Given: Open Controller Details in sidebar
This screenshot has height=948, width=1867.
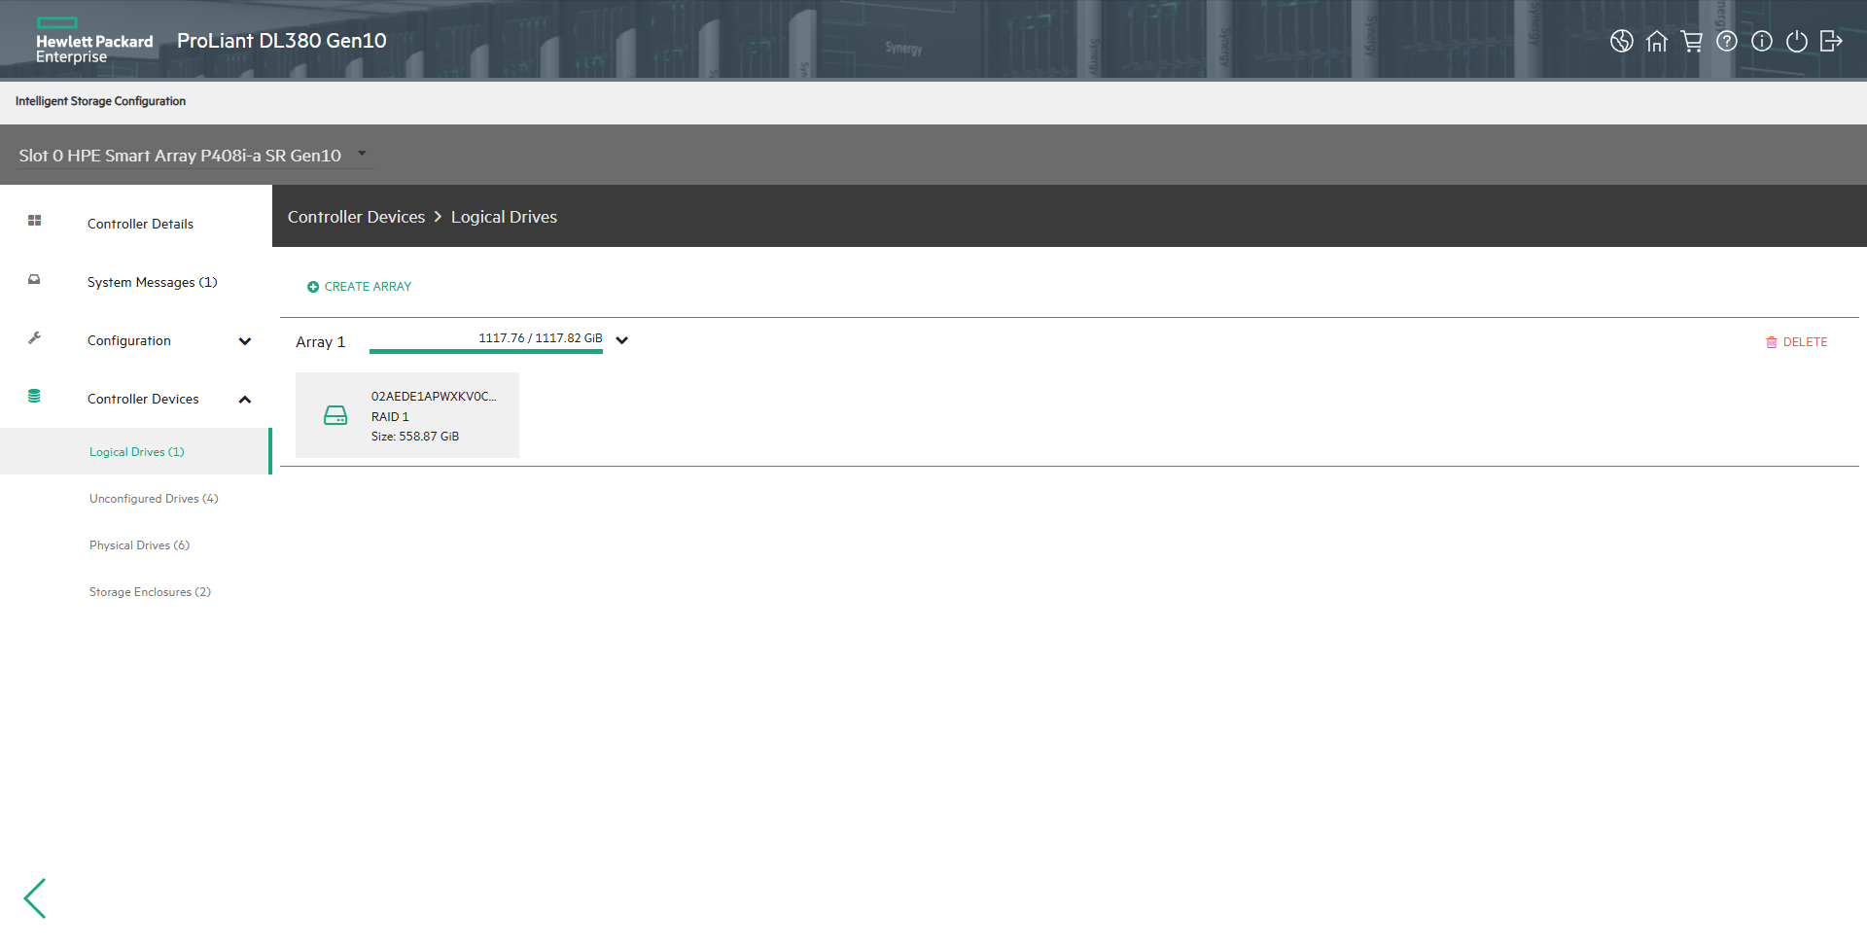Looking at the screenshot, I should click(140, 224).
